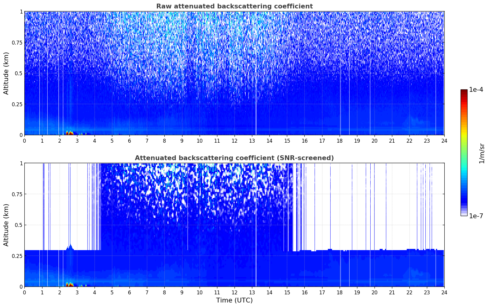Select 'Altitude (km)' label of the SNR-screened plot
This screenshot has width=488, height=307.
[x=6, y=225]
